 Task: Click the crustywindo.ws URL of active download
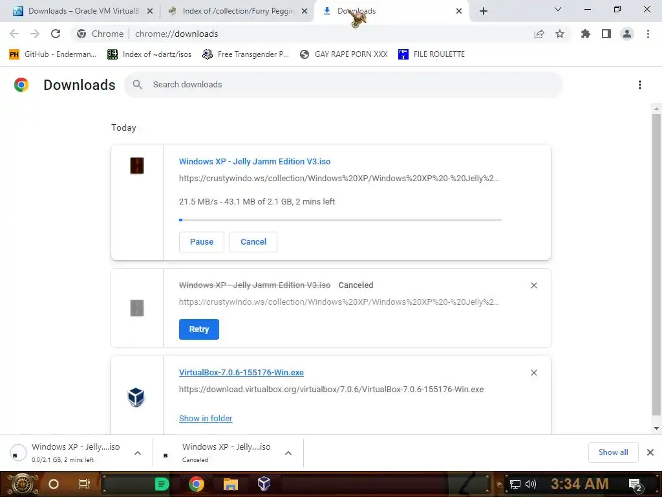tap(339, 179)
